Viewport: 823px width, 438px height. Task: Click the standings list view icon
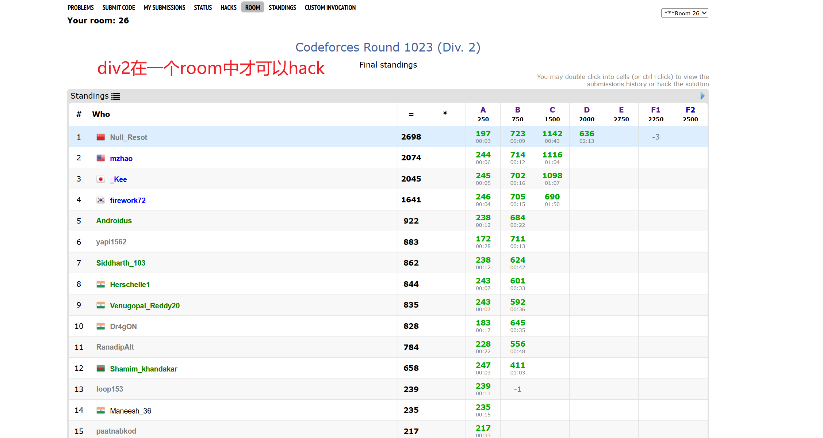point(116,96)
